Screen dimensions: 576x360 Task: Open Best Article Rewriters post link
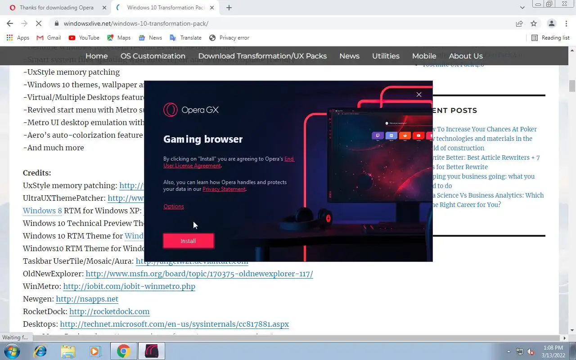point(486,162)
